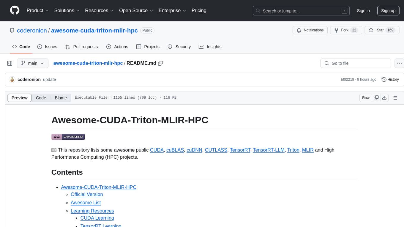Viewport: 404px width, 227px height.
Task: Switch to the Code tab
Action: [21, 47]
